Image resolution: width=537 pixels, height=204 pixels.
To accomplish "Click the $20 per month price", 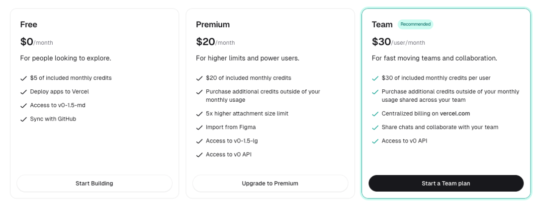I will point(215,42).
